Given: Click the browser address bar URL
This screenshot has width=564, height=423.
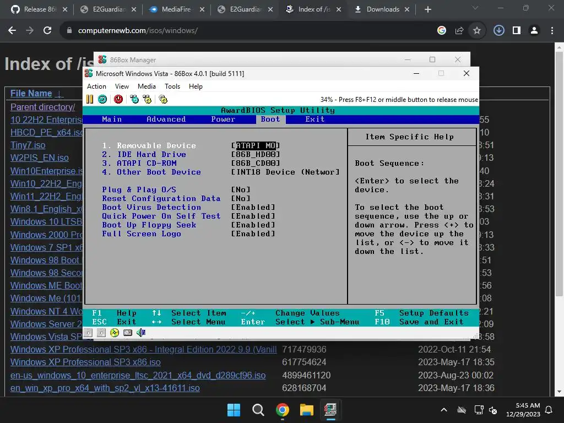Looking at the screenshot, I should (x=138, y=31).
